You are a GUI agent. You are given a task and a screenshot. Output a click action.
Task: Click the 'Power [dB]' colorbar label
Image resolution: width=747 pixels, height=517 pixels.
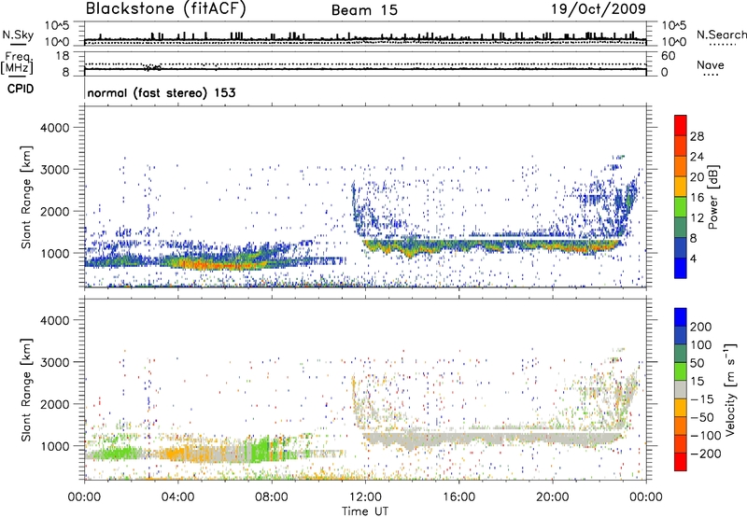[x=712, y=197]
